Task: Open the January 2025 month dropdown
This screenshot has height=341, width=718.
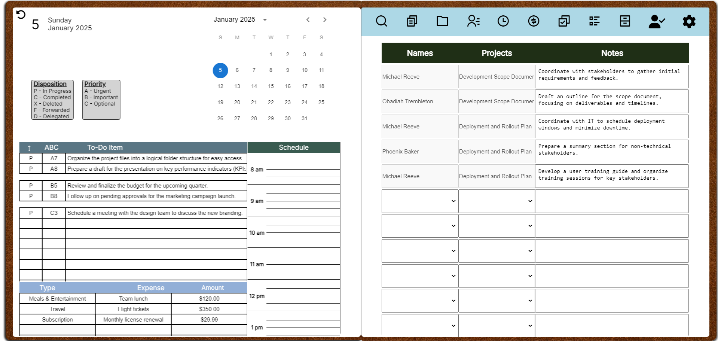Action: (x=265, y=19)
